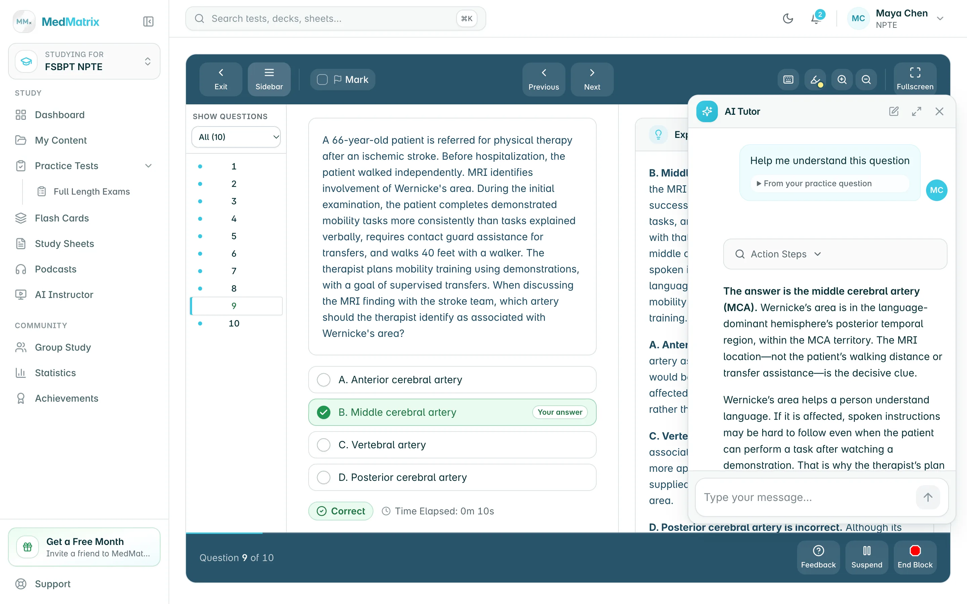
Task: Click the search tests, decks, sheets field
Action: [335, 18]
